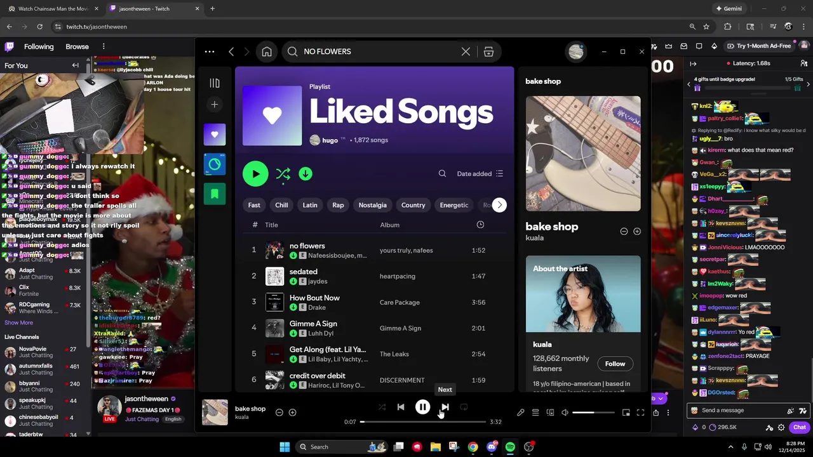Expand Your Library in Spotify sidebar
The height and width of the screenshot is (457, 813).
[x=215, y=83]
